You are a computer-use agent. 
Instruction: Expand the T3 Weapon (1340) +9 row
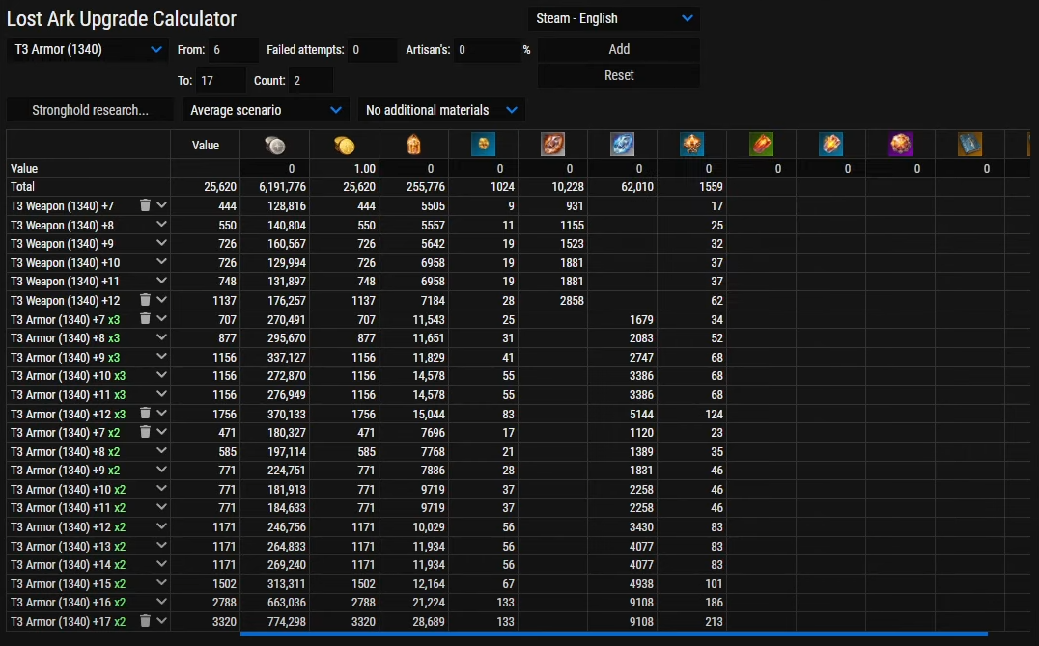[161, 243]
